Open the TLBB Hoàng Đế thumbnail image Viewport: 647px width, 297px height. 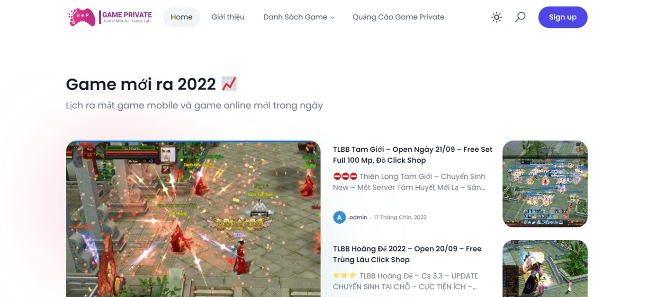click(545, 269)
